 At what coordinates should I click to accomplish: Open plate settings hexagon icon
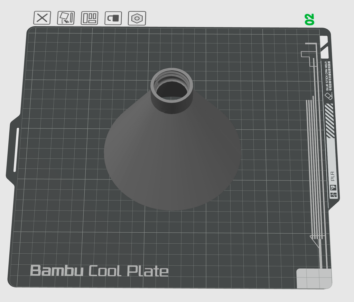[137, 18]
